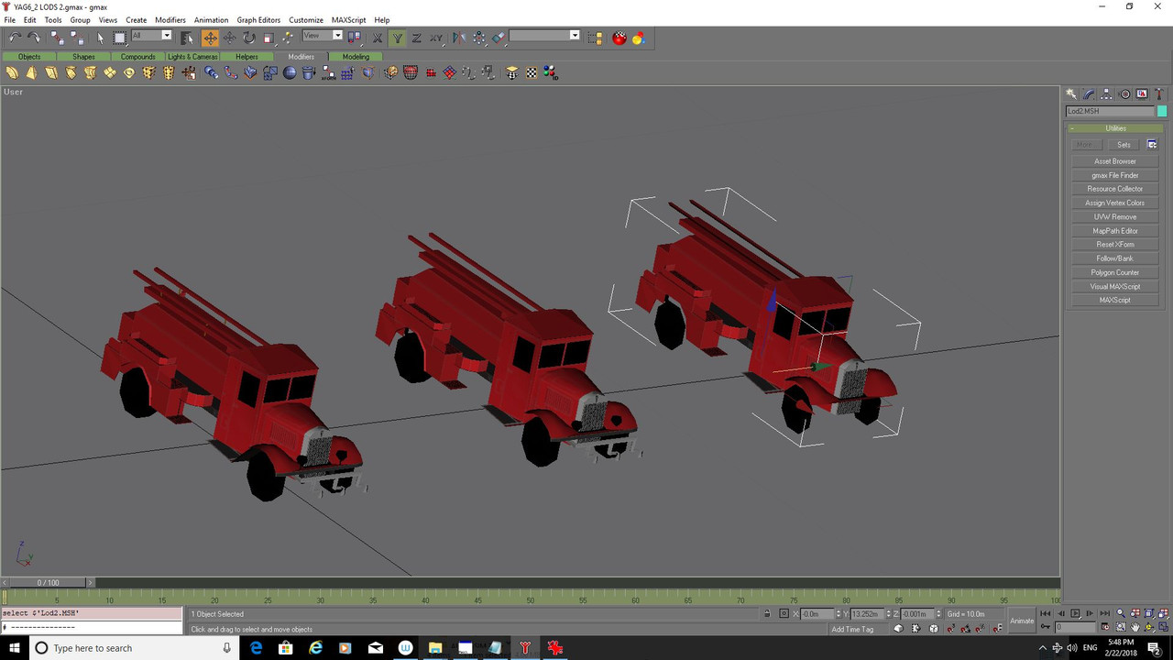Switch to the Lights & Cameras tab
Screen dimensions: 1173x660
click(192, 57)
